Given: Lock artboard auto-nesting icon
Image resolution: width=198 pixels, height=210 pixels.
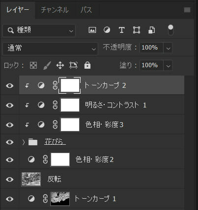Looking at the screenshot, I should [x=73, y=65].
